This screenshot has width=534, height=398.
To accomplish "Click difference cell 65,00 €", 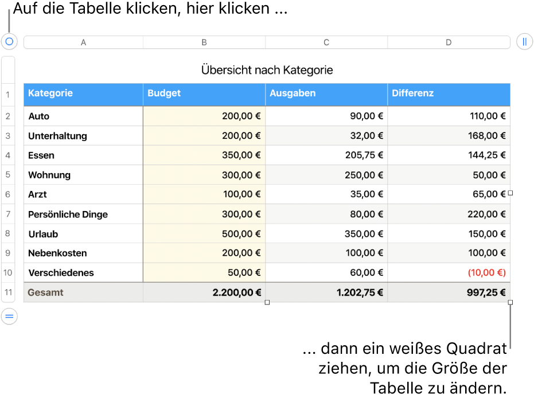I will click(x=449, y=194).
